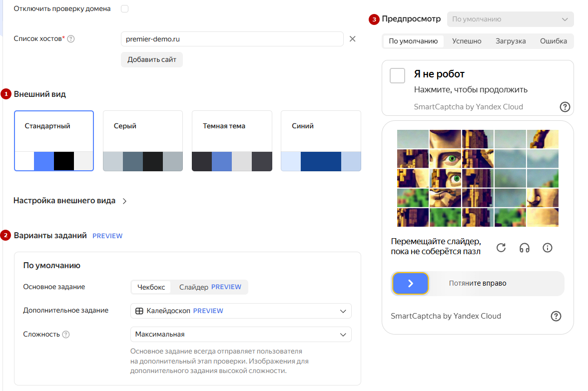Click help icon next to Сложность

coord(66,335)
